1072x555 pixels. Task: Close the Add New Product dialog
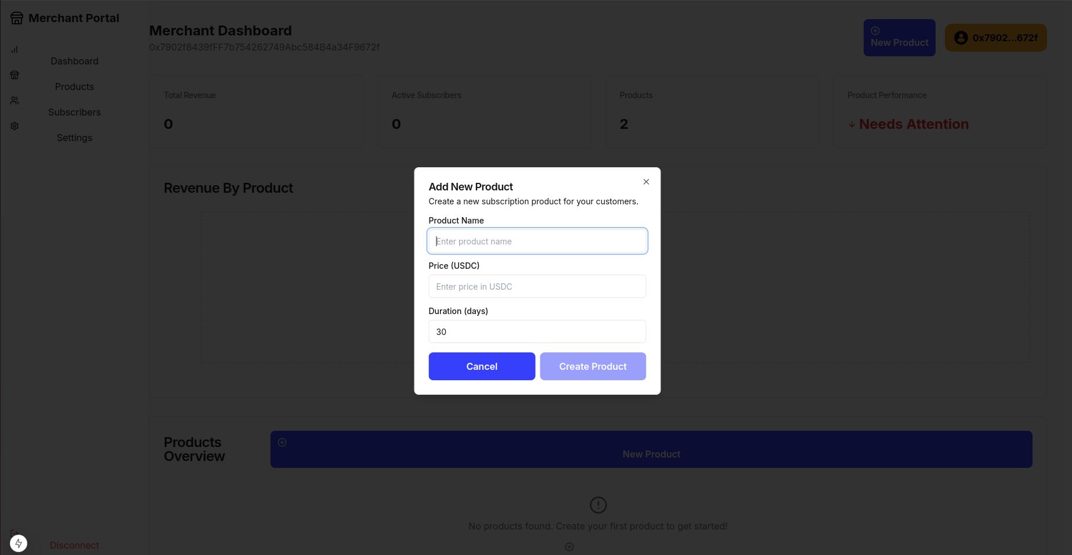pyautogui.click(x=646, y=182)
